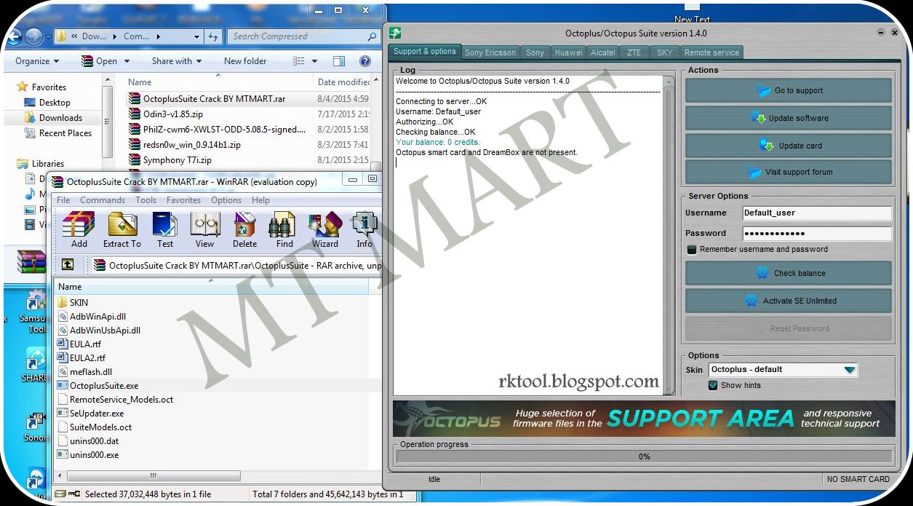Click the up one level arrow in WinRAR

[68, 265]
